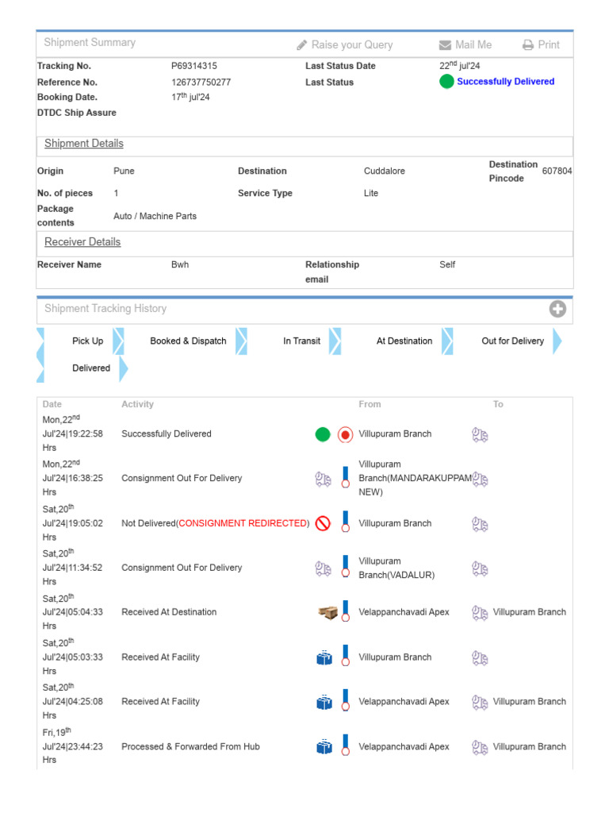Click the Raise your Query link
The height and width of the screenshot is (813, 609).
coord(351,45)
